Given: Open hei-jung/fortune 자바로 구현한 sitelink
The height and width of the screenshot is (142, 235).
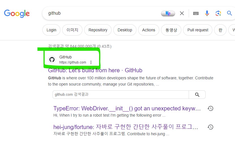Looking at the screenshot, I should tap(126, 127).
